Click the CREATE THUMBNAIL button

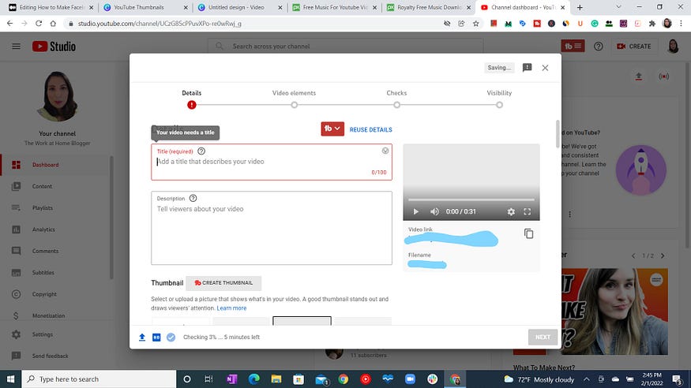(x=223, y=283)
